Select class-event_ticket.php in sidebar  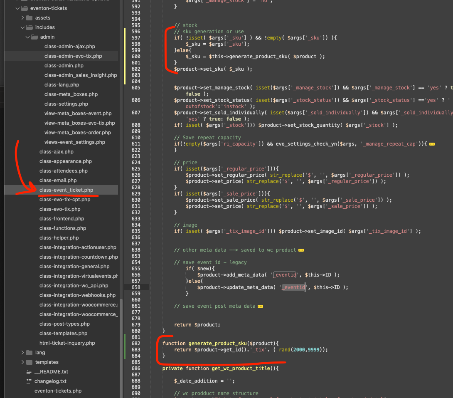[66, 190]
